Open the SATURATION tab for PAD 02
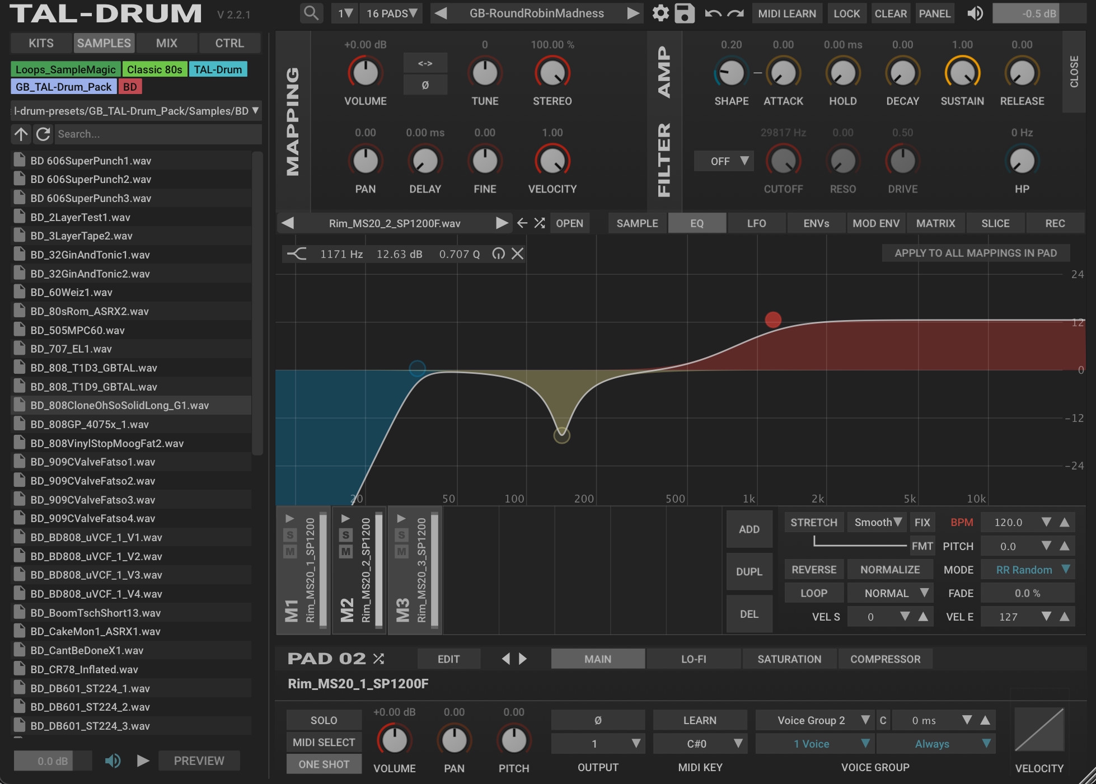This screenshot has height=784, width=1096. pos(789,659)
